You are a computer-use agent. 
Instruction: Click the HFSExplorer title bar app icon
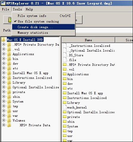pos(3,3)
